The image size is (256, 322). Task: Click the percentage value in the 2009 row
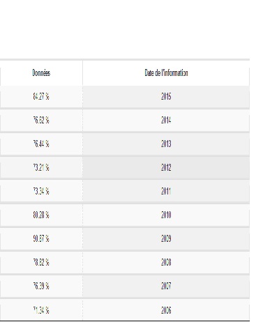click(x=41, y=239)
